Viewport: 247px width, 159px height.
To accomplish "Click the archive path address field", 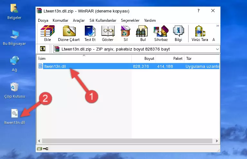I will click(x=137, y=49).
